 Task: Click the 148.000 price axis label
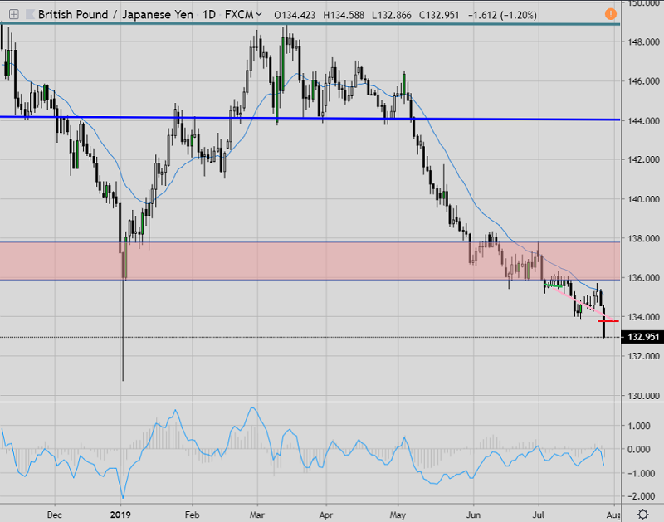[x=644, y=41]
